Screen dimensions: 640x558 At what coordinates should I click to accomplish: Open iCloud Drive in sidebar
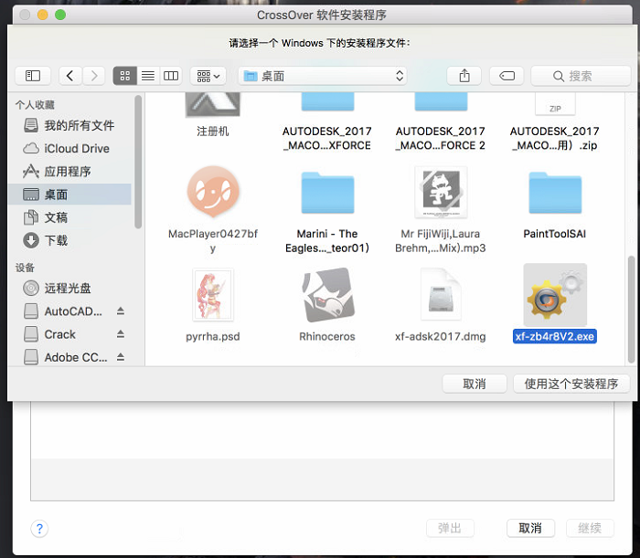tap(69, 148)
